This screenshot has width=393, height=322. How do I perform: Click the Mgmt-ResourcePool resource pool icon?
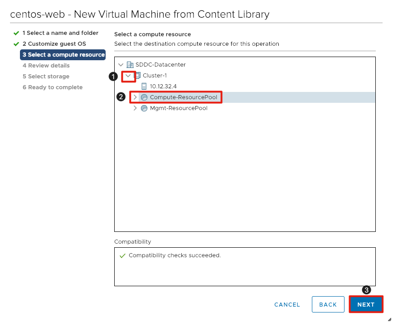[x=144, y=108]
